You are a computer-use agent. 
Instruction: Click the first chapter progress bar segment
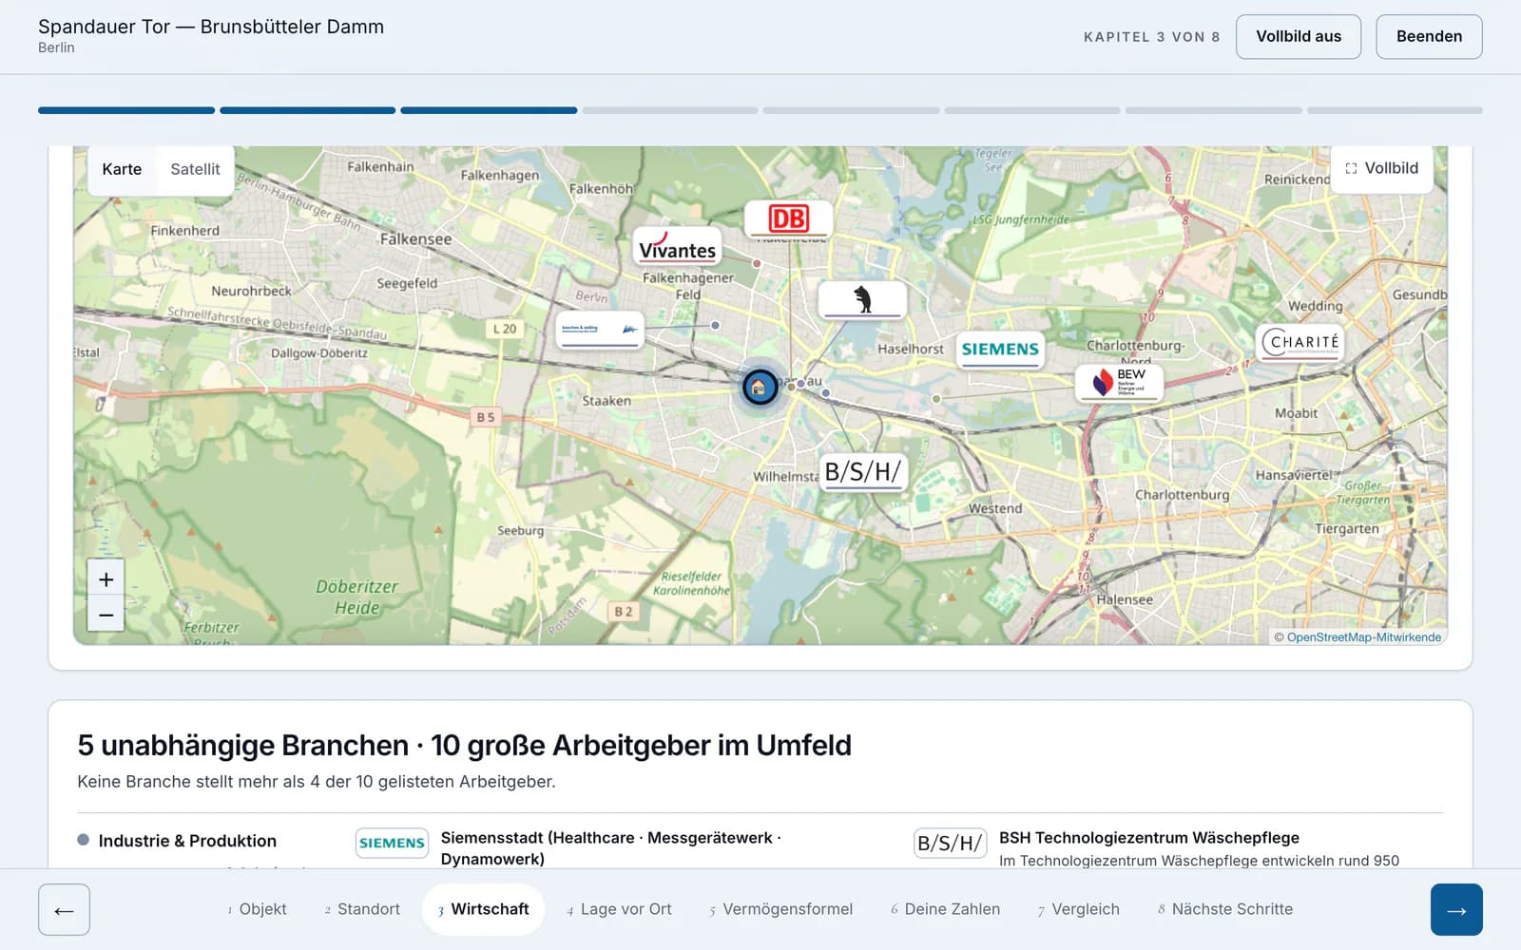click(x=126, y=110)
